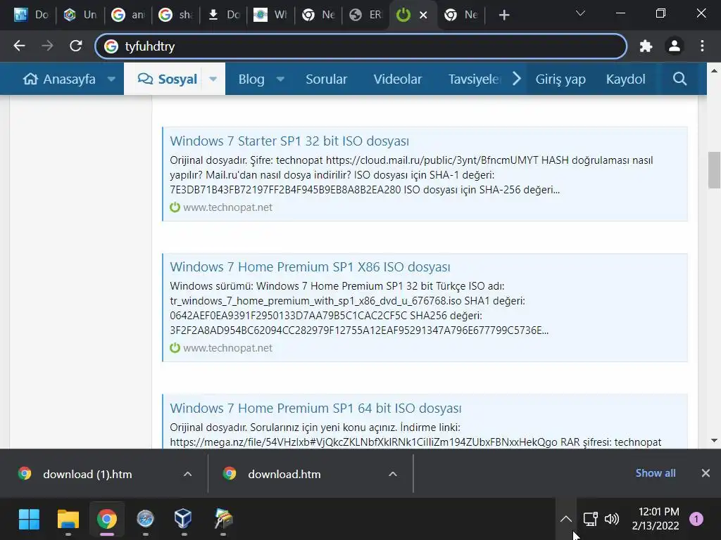Click www.technopat.net under the X86 ISO card

tap(227, 348)
